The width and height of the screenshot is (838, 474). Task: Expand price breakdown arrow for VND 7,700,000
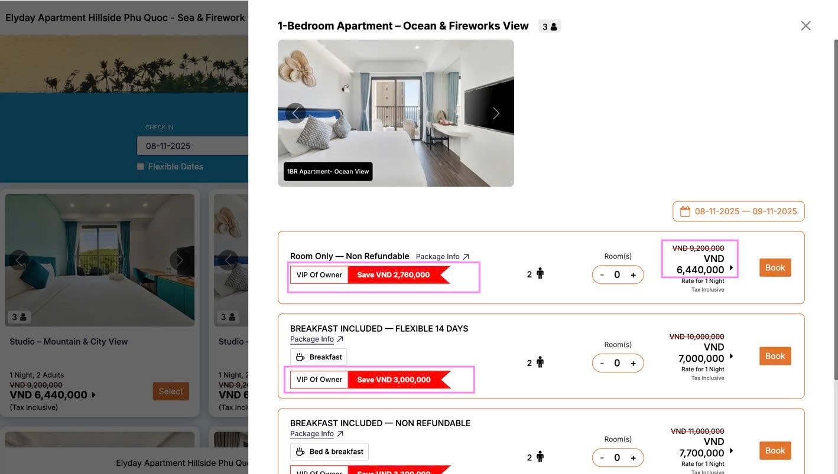click(x=731, y=451)
